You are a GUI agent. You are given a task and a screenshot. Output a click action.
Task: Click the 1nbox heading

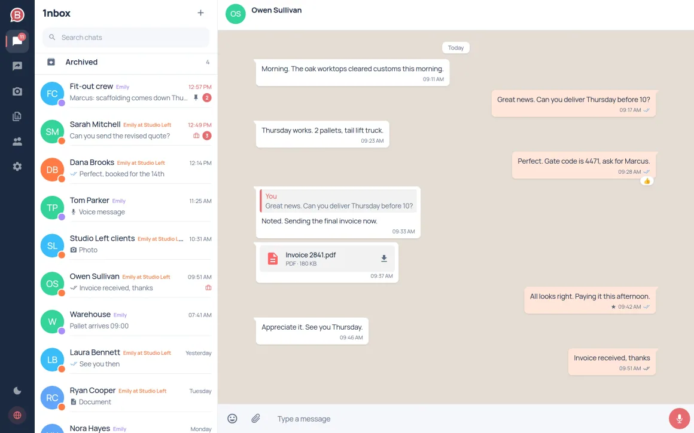(56, 13)
